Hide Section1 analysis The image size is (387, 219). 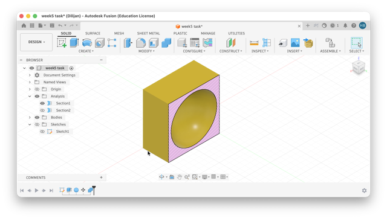[42, 103]
